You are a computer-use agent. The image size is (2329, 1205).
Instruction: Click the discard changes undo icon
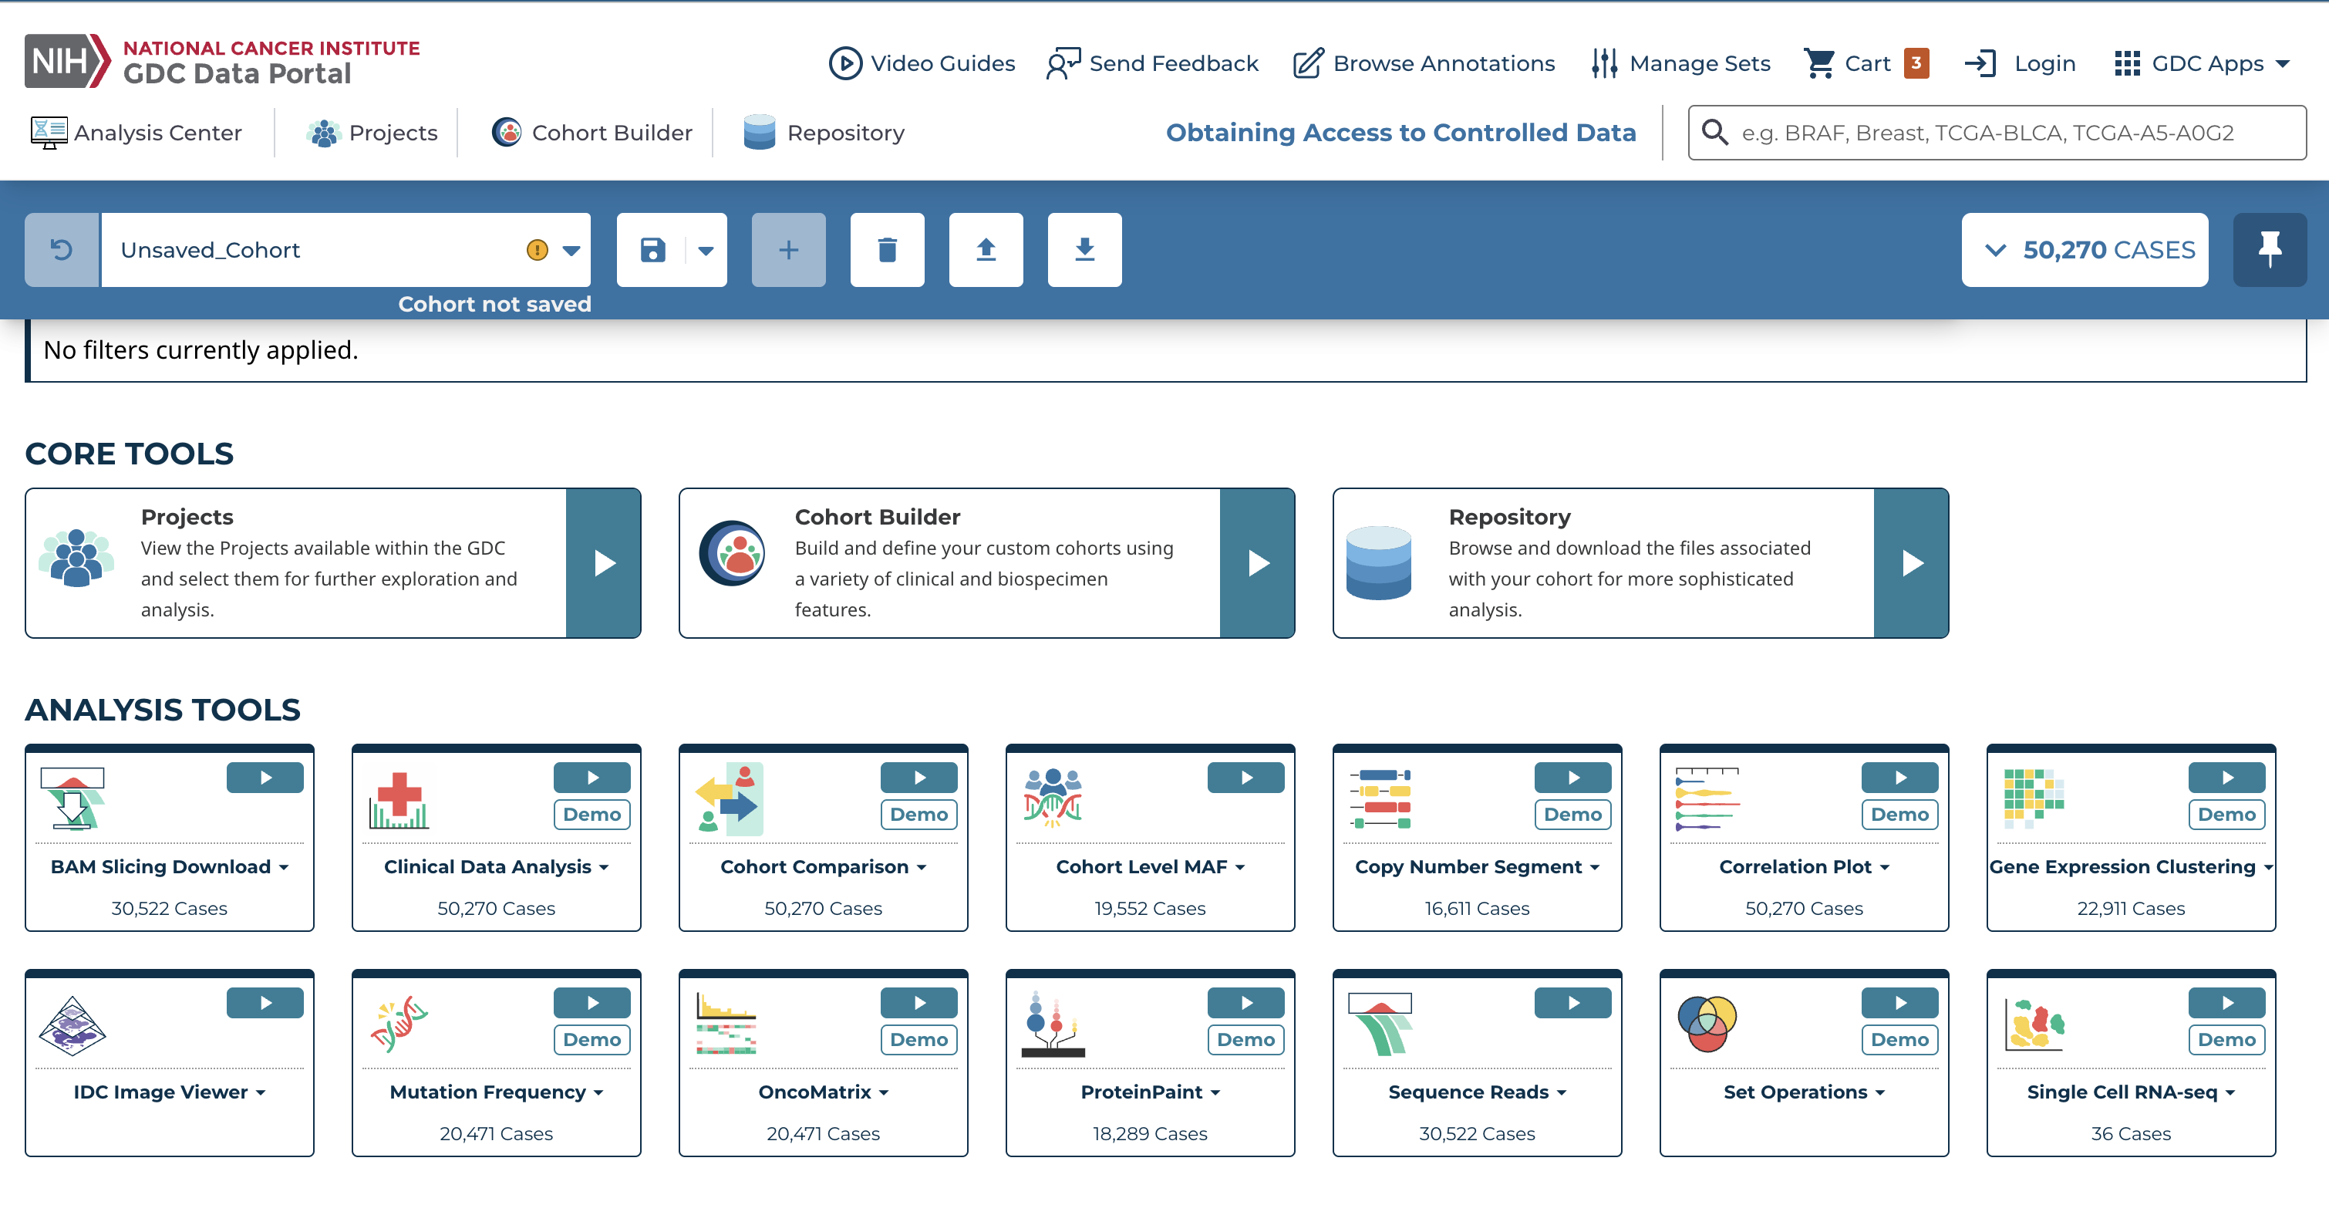coord(62,250)
